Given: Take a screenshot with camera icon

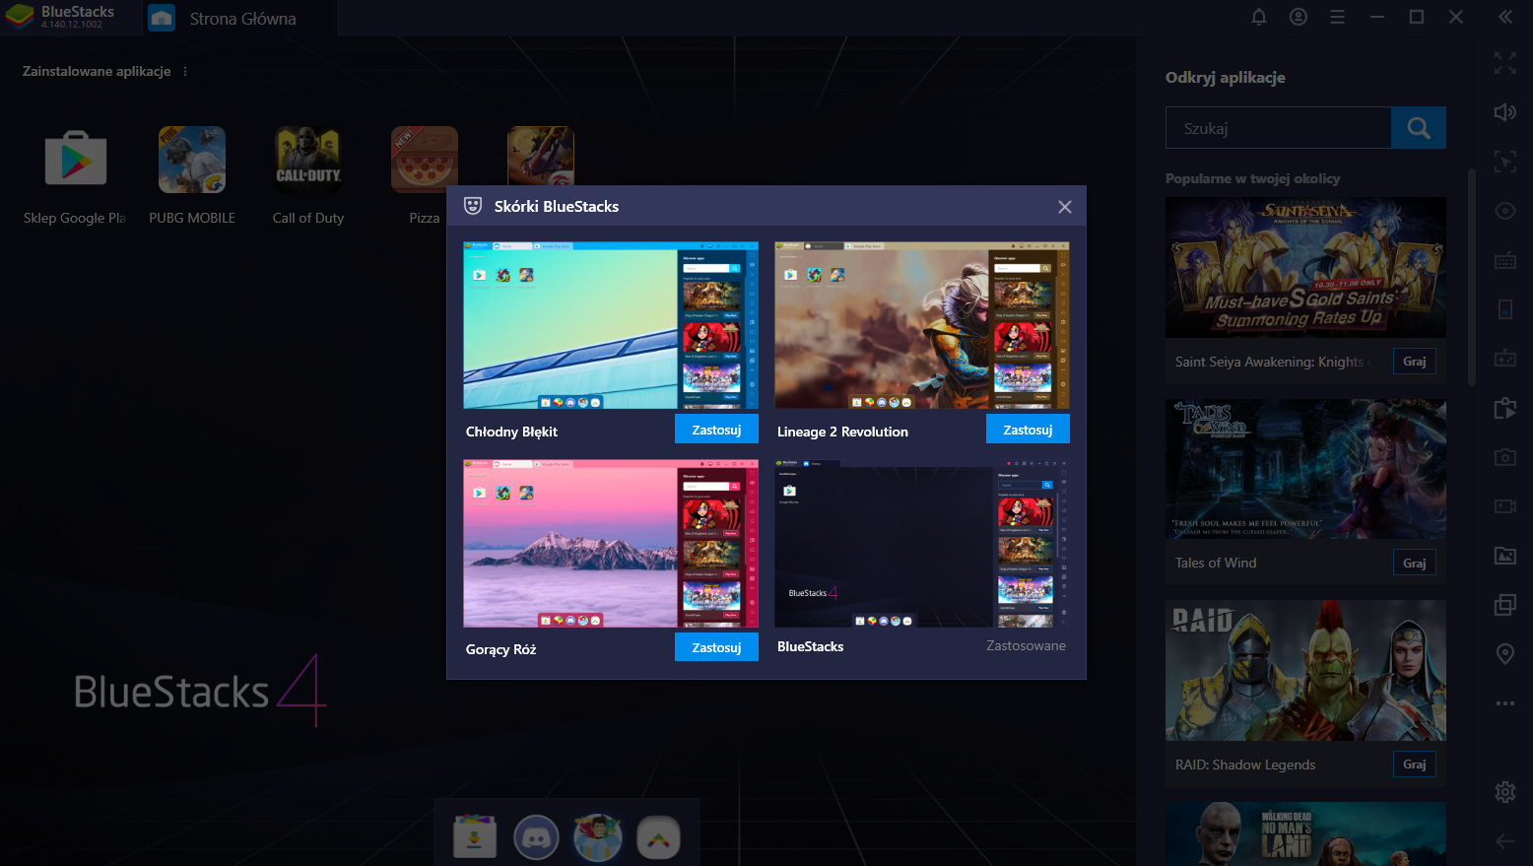Looking at the screenshot, I should click(x=1504, y=457).
